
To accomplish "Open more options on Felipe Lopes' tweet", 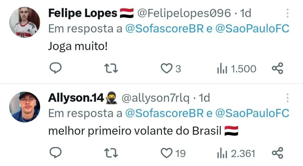I will tap(288, 13).
